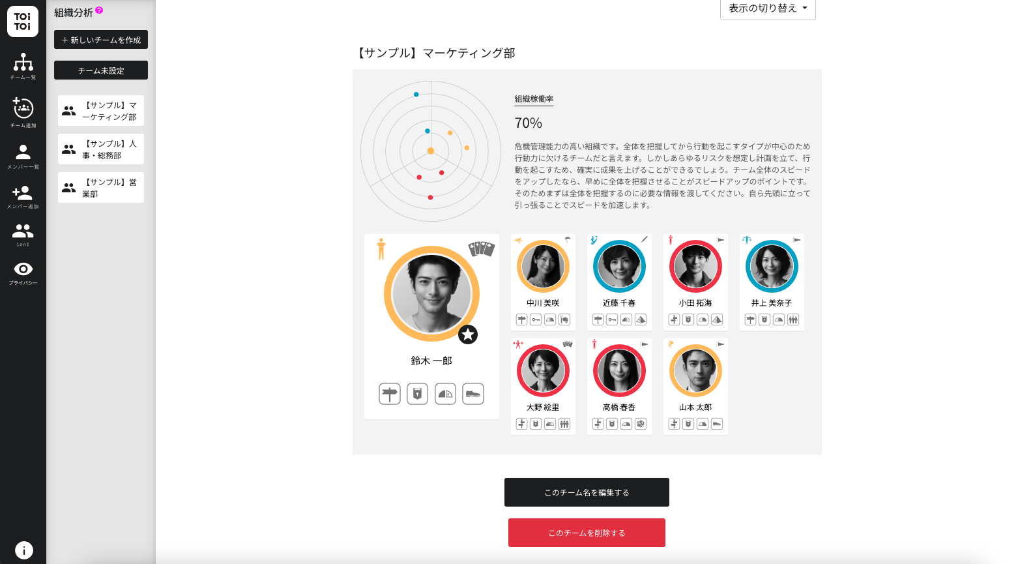Open the プライバシー eye icon
Image resolution: width=1018 pixels, height=564 pixels.
[x=23, y=273]
